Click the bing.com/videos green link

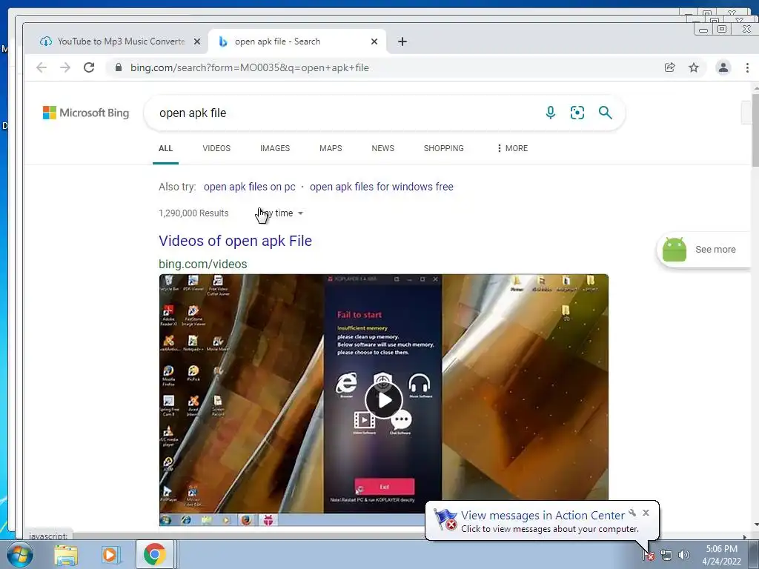coord(203,264)
